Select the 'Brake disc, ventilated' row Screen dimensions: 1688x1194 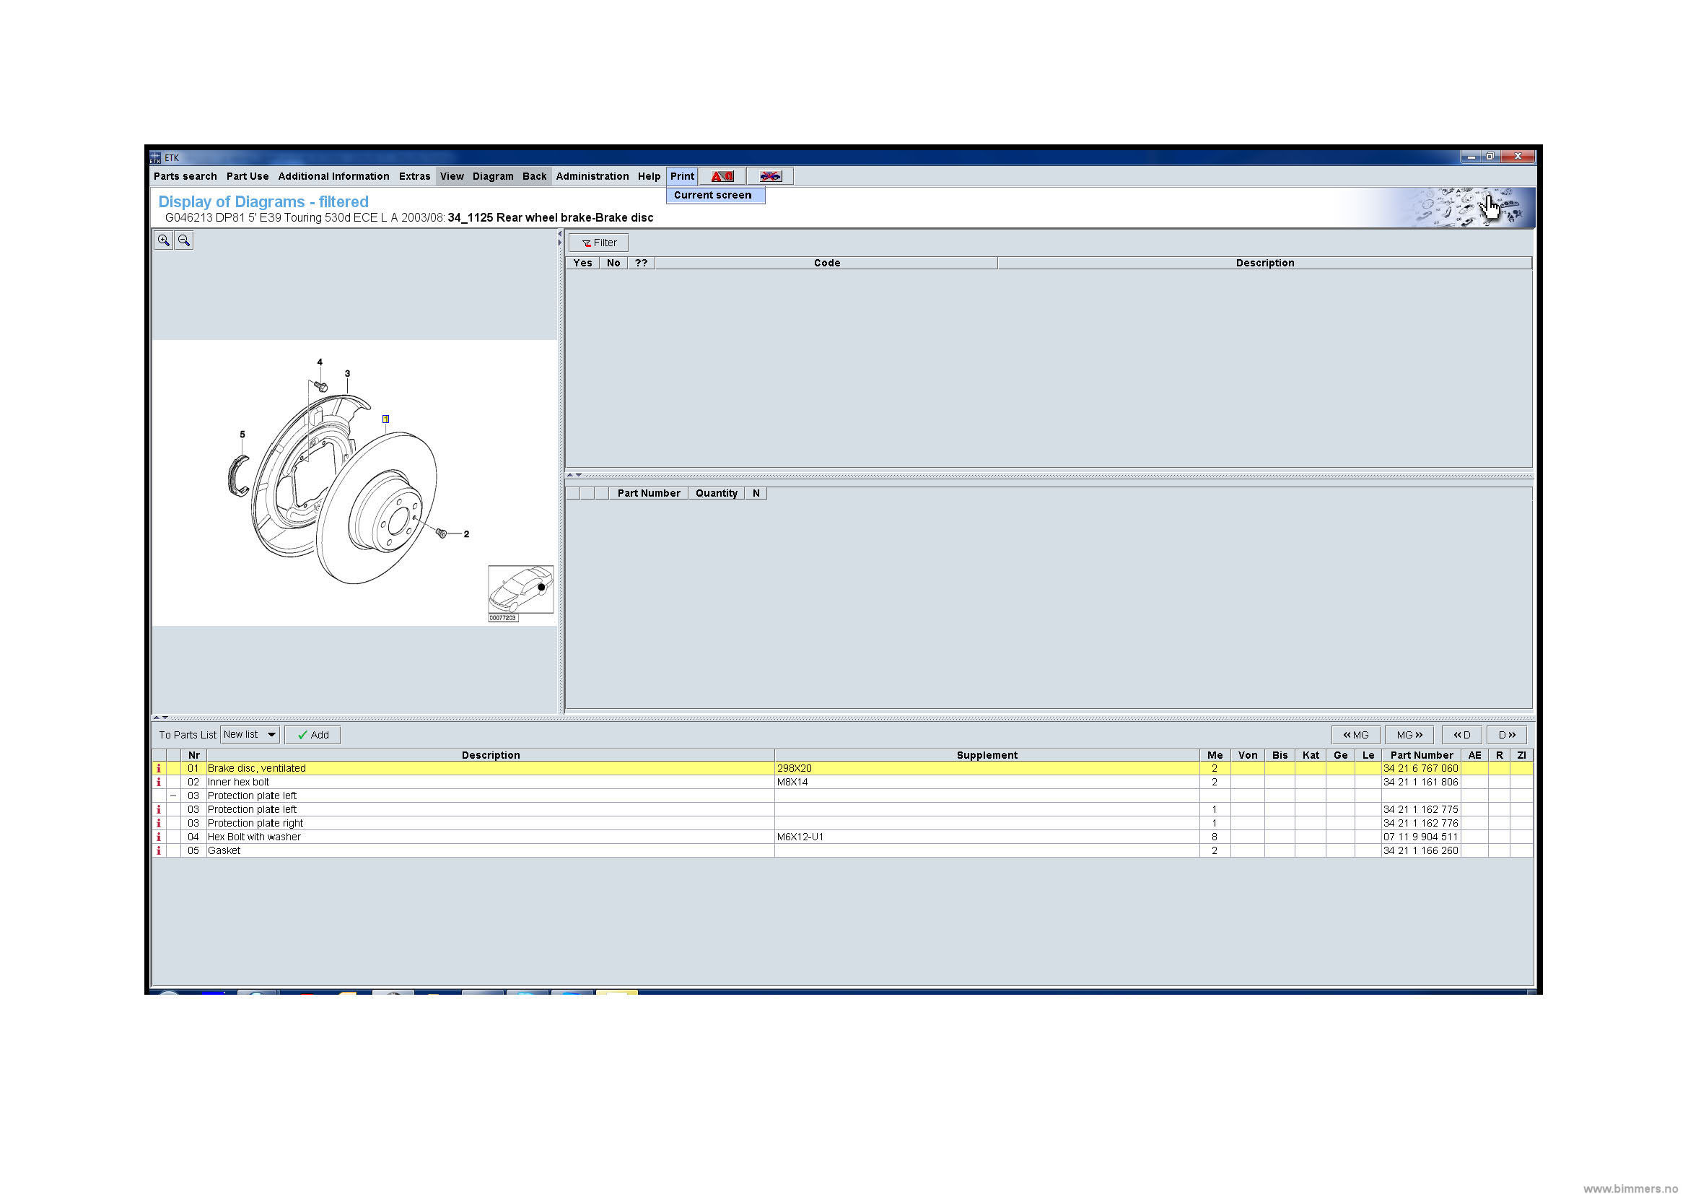[842, 768]
